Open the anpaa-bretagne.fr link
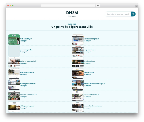144x122 pixels. click(x=91, y=39)
